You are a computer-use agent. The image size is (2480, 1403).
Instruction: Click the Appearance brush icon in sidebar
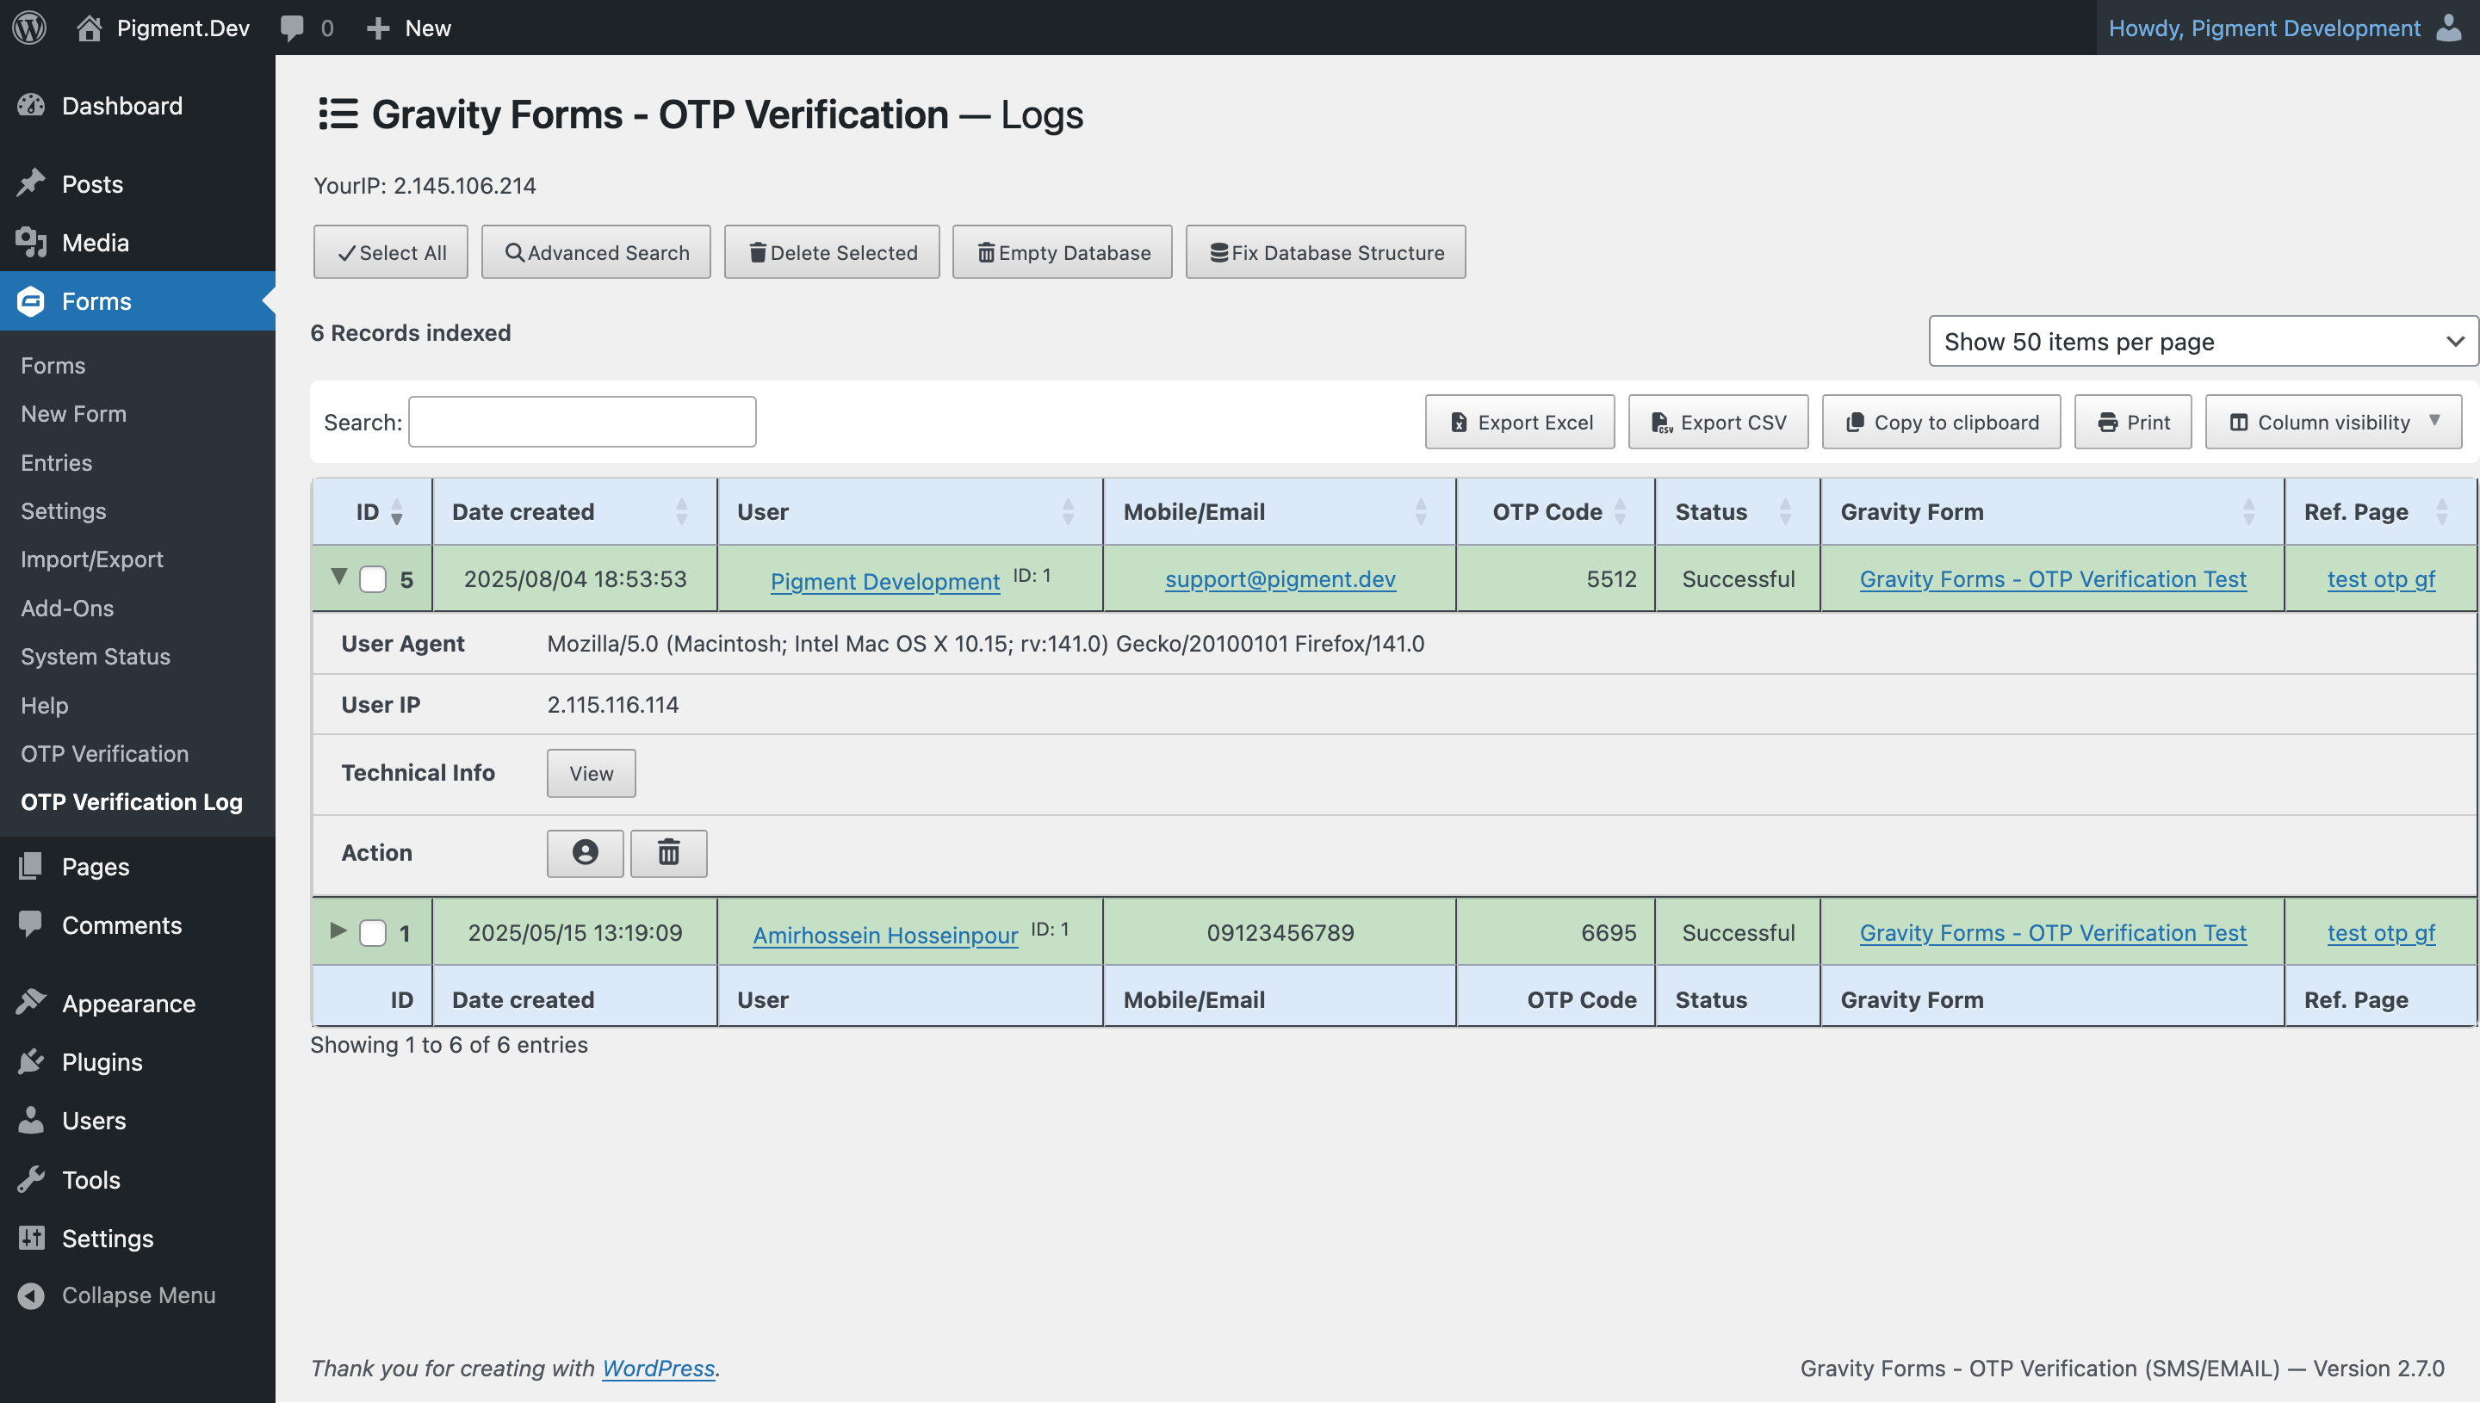tap(31, 1002)
